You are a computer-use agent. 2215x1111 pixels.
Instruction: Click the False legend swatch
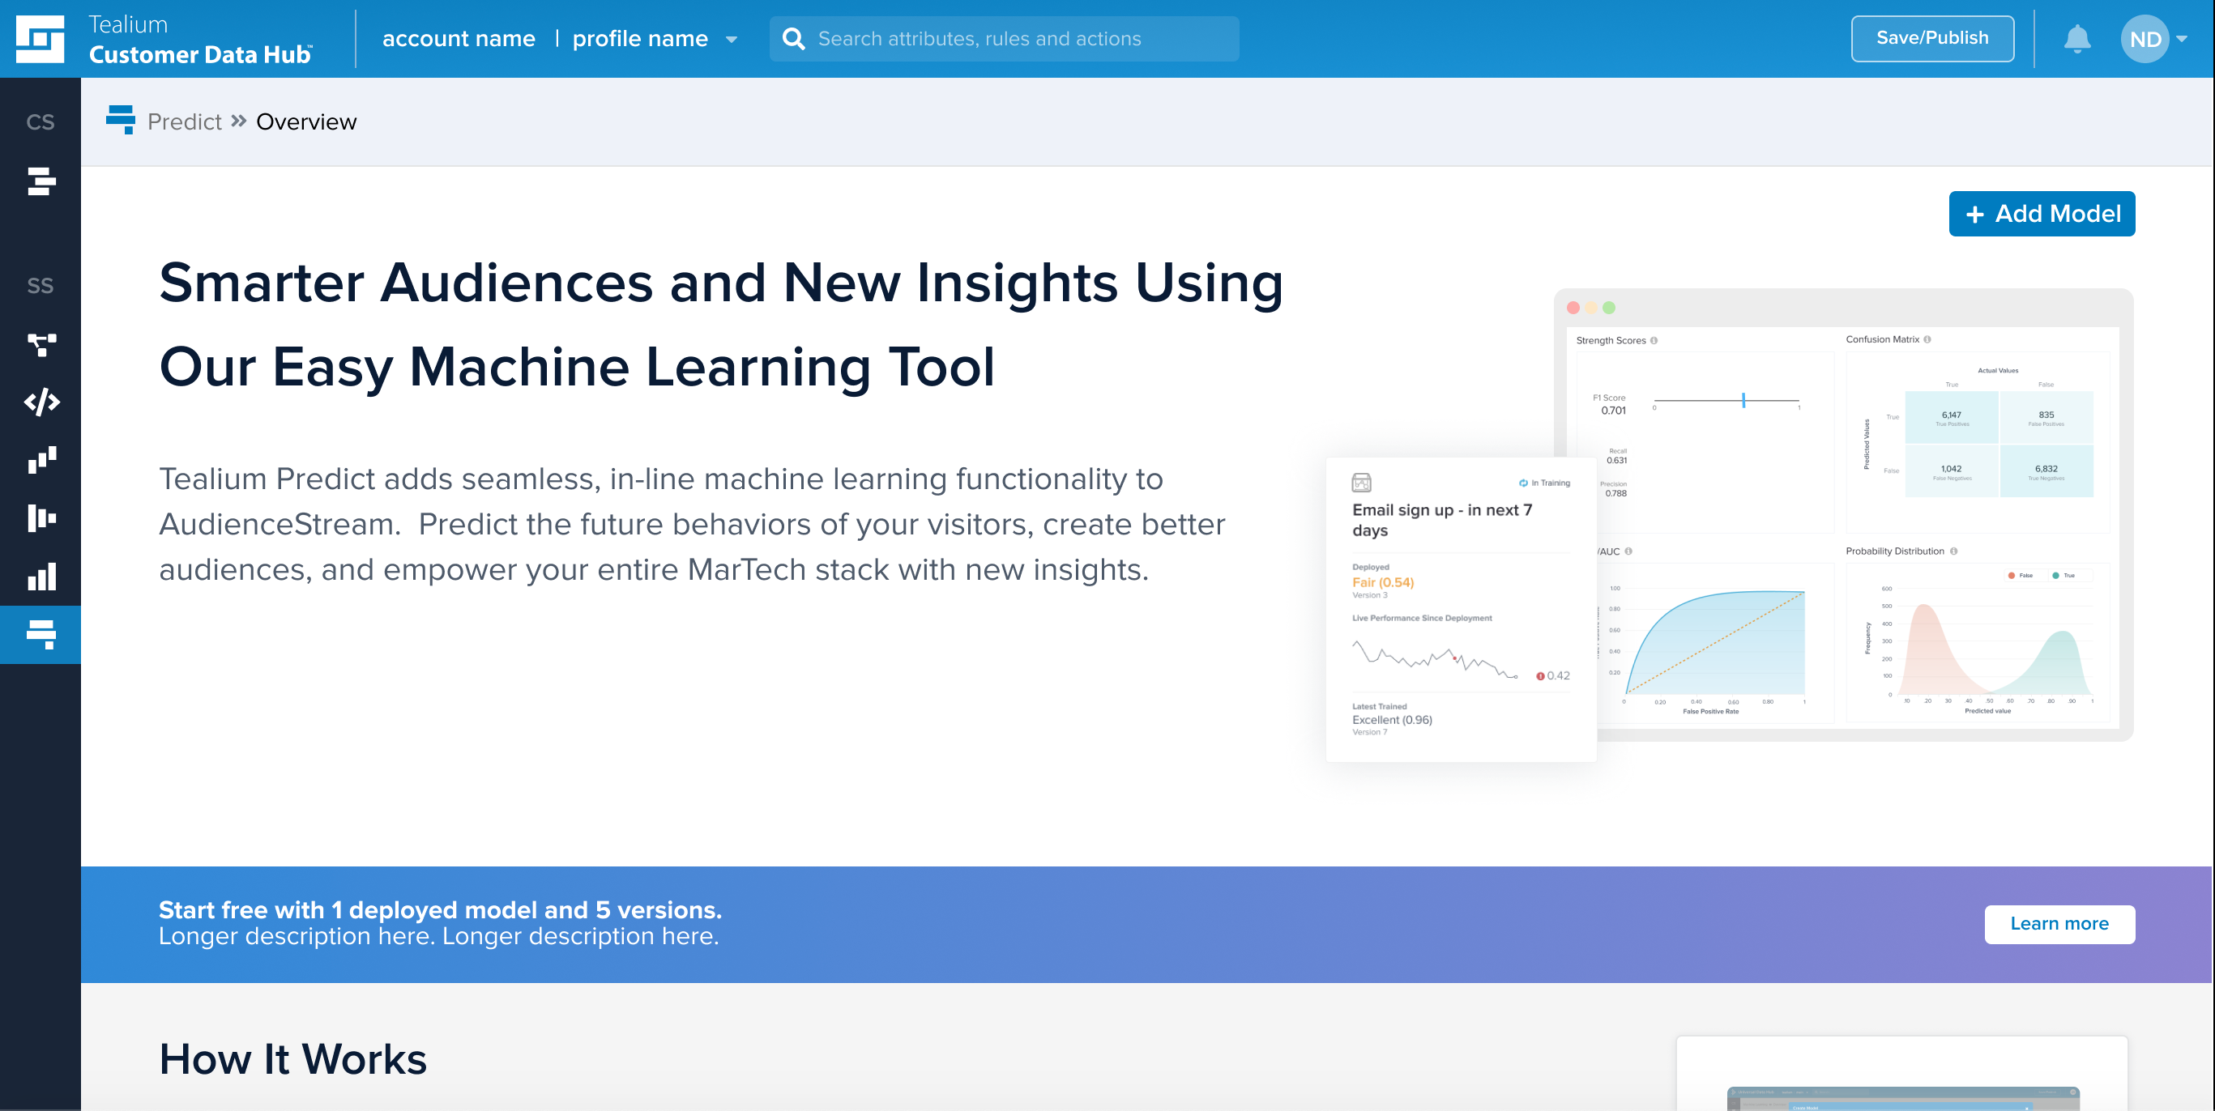coord(2011,575)
